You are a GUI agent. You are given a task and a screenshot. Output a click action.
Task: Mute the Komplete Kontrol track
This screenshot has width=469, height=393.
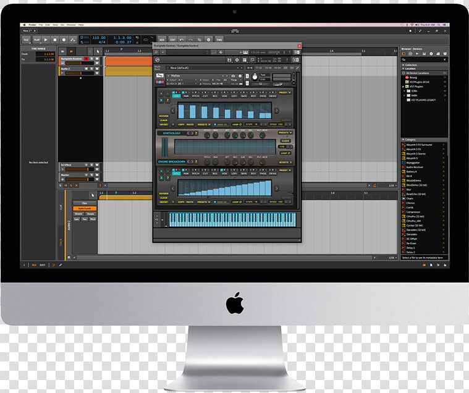(97, 59)
